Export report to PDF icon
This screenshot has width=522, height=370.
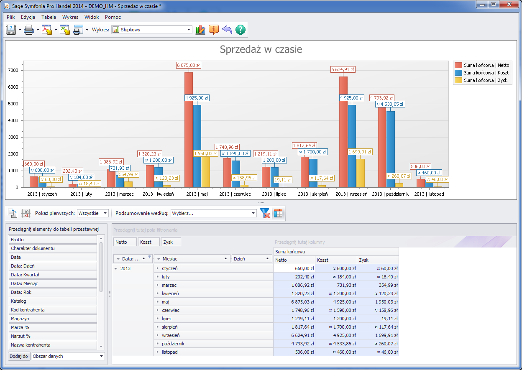(x=46, y=30)
